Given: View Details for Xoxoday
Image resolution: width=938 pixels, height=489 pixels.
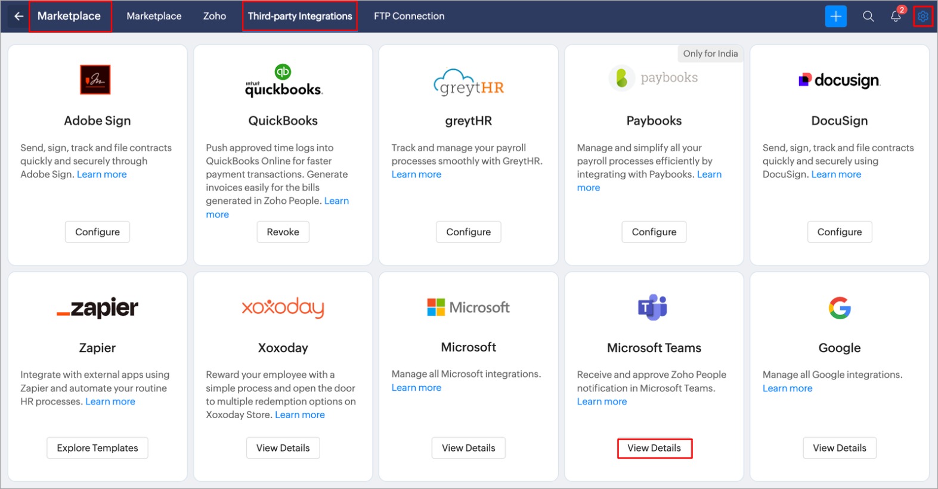Looking at the screenshot, I should [x=283, y=448].
